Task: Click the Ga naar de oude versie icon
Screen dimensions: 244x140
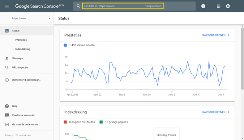Action: pos(7,124)
